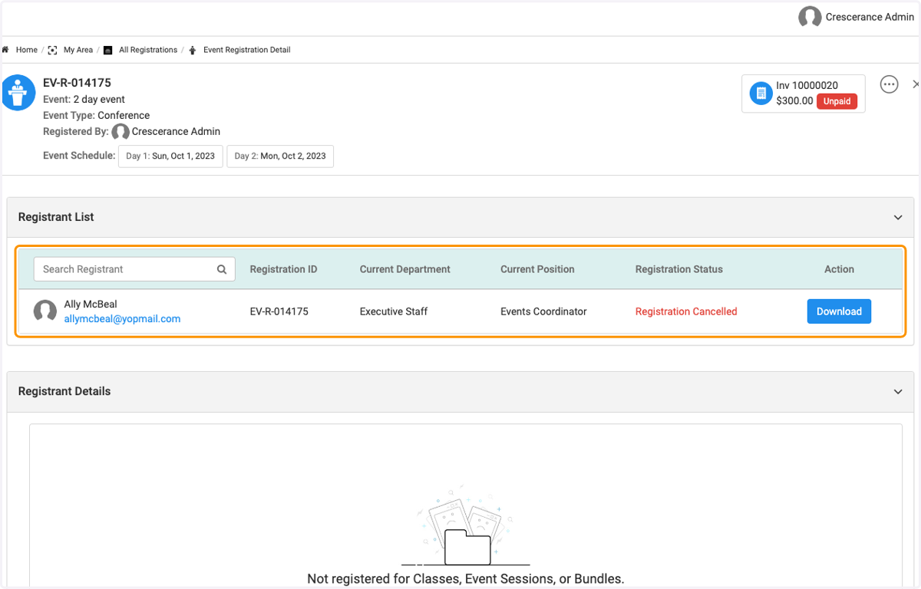
Task: Focus the Search Registrant field
Action: pos(134,269)
